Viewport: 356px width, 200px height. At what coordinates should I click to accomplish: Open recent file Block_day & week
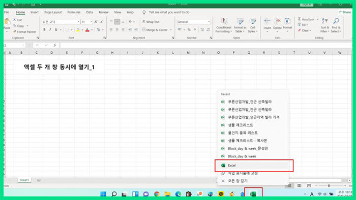pos(242,156)
